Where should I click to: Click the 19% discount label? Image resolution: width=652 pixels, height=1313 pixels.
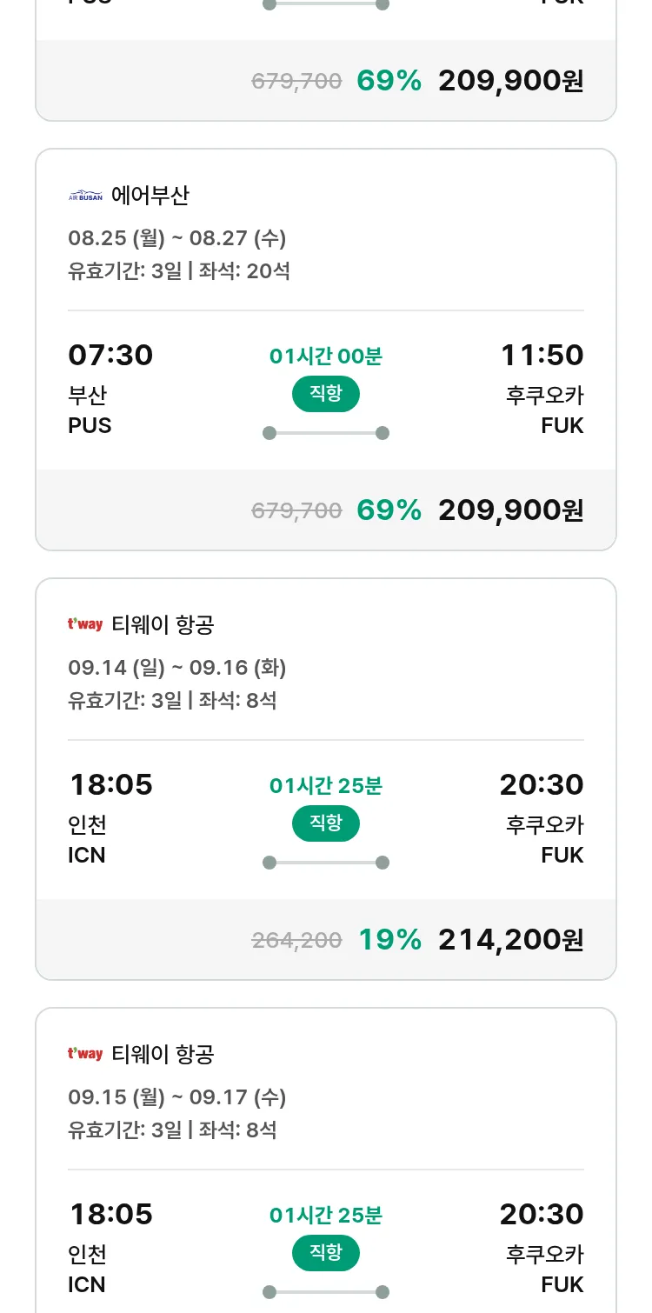pos(389,939)
